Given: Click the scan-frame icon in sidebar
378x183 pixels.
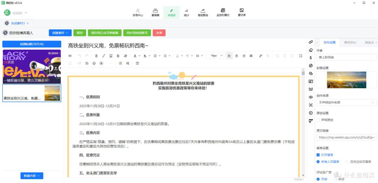Looking at the screenshot, I should point(311,105).
